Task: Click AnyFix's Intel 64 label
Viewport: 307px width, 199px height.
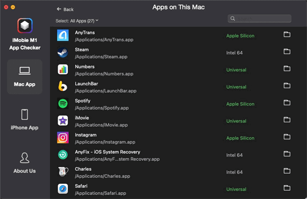Action: (x=235, y=155)
